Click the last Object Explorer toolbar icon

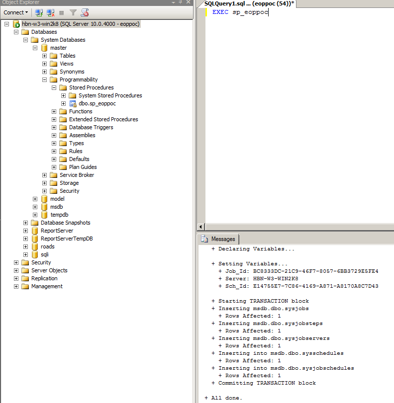coord(85,12)
